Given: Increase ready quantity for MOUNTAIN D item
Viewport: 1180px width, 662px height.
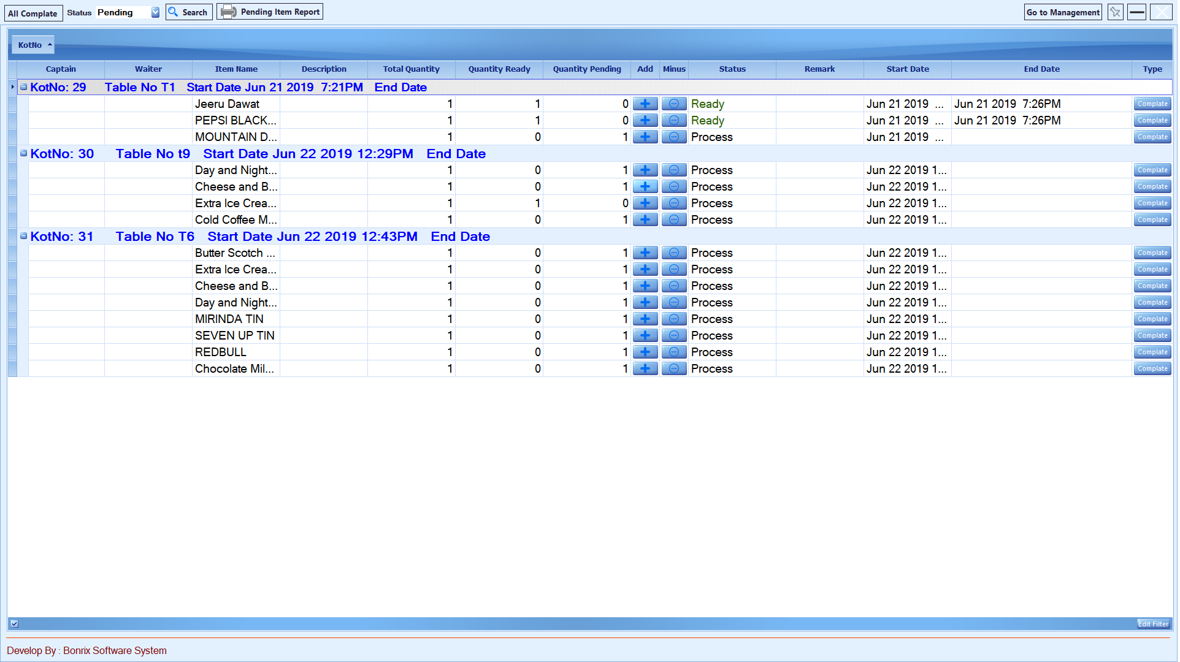Looking at the screenshot, I should click(645, 137).
